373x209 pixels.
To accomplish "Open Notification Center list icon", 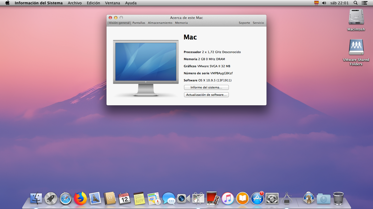I will pyautogui.click(x=364, y=3).
